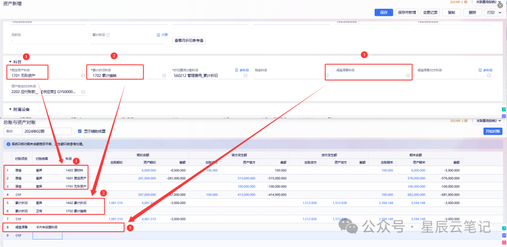Select the 1601 固定资产 table cell
This screenshot has width=507, height=247.
click(76, 178)
